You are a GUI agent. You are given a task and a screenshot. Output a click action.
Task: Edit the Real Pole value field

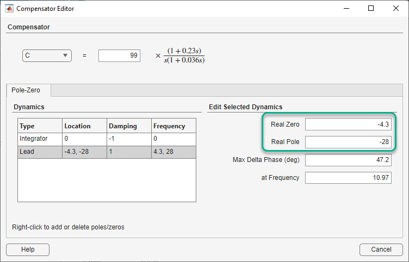click(348, 142)
